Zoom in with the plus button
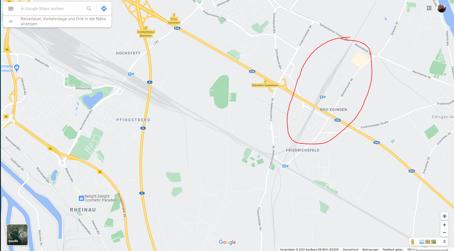 [x=445, y=225]
